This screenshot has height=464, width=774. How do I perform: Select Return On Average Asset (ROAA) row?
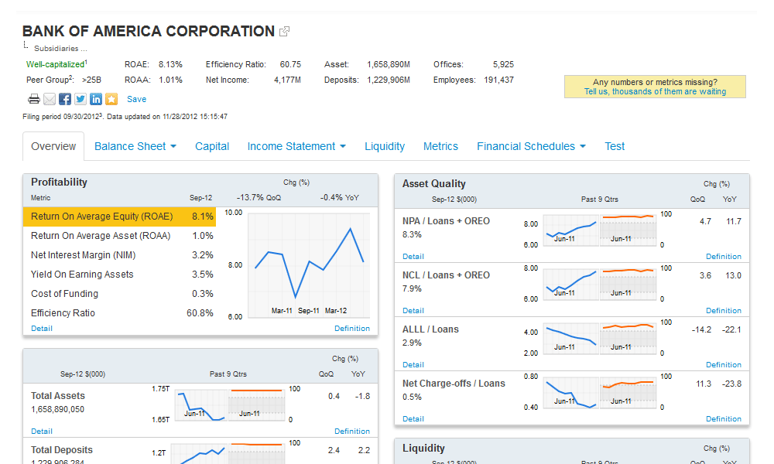click(101, 236)
